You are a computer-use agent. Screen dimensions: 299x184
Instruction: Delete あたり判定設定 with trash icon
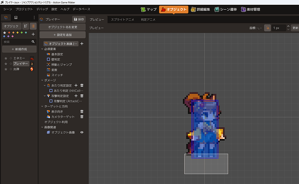tap(82, 85)
